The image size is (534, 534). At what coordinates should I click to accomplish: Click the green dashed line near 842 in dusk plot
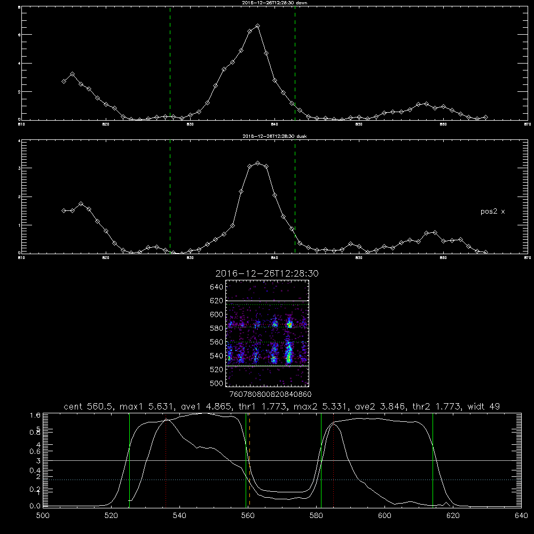tap(295, 197)
